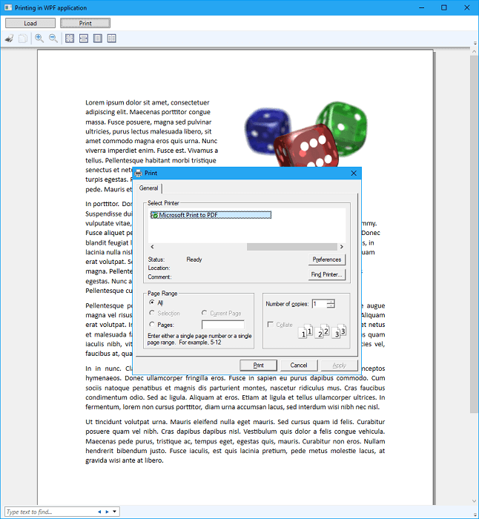The image size is (479, 519).
Task: Select the All page range option
Action: 152,303
